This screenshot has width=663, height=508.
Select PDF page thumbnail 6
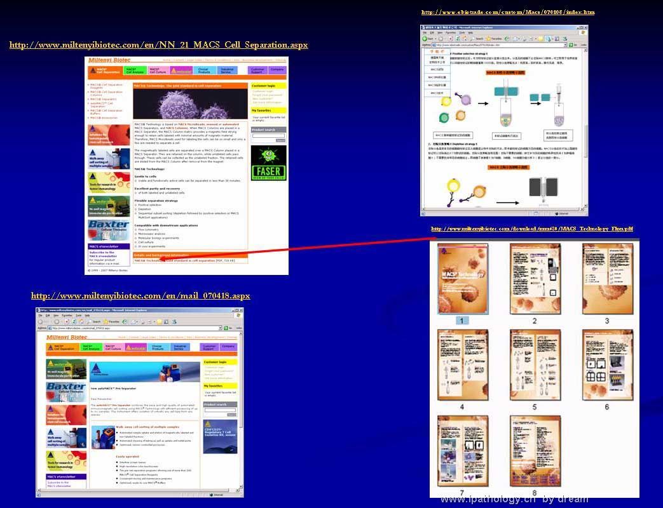tap(608, 365)
